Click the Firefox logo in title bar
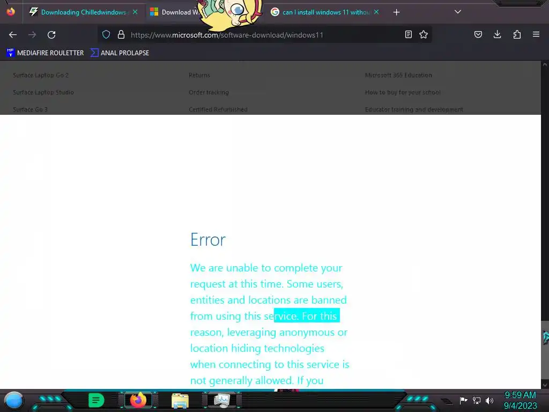549x412 pixels. 11,12
